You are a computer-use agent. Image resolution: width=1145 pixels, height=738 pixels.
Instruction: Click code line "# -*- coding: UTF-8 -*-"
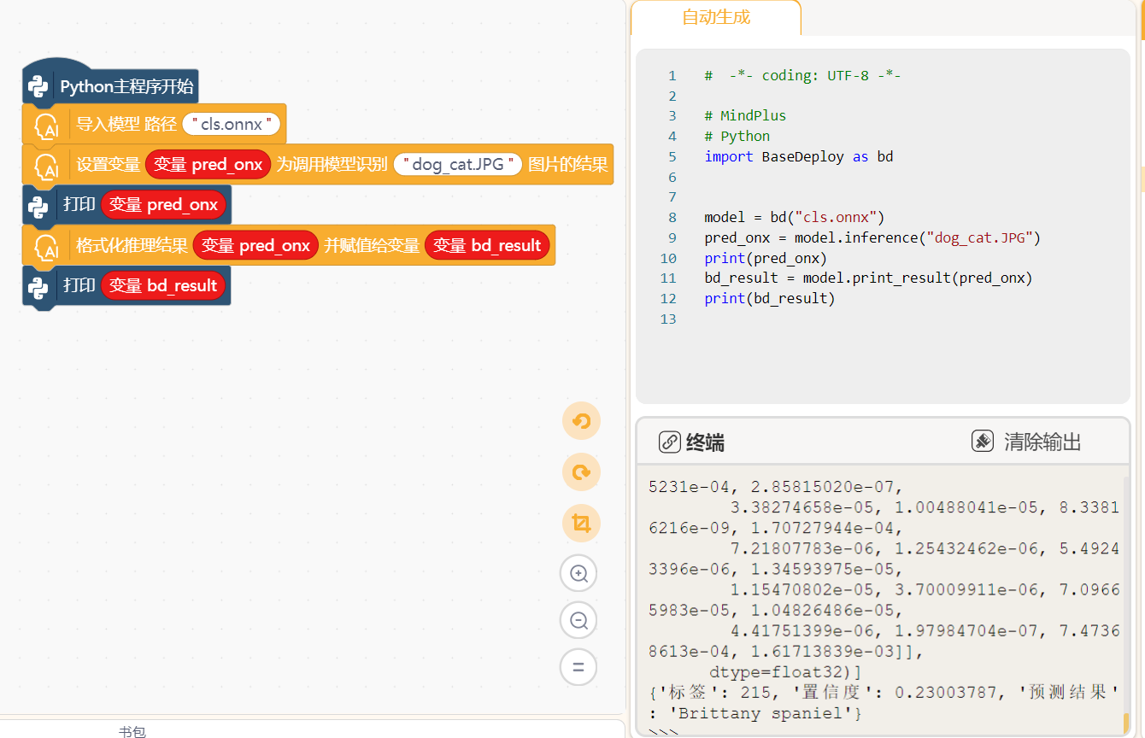[802, 75]
